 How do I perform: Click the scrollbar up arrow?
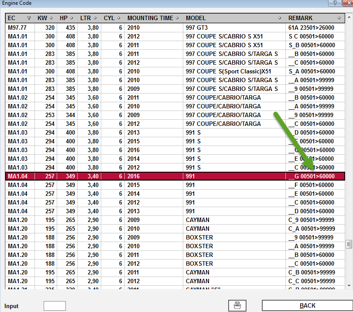click(349, 18)
